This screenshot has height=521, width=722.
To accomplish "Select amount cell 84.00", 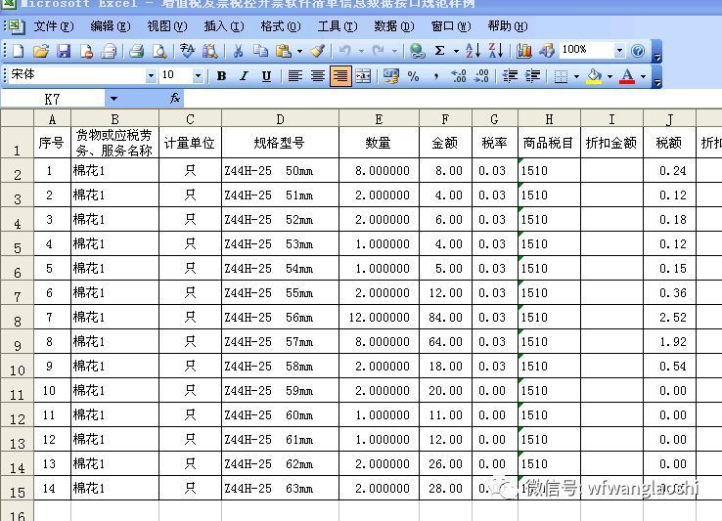I will [x=445, y=317].
